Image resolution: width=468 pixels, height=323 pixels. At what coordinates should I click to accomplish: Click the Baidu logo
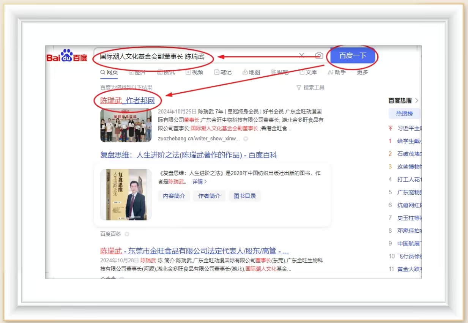67,56
